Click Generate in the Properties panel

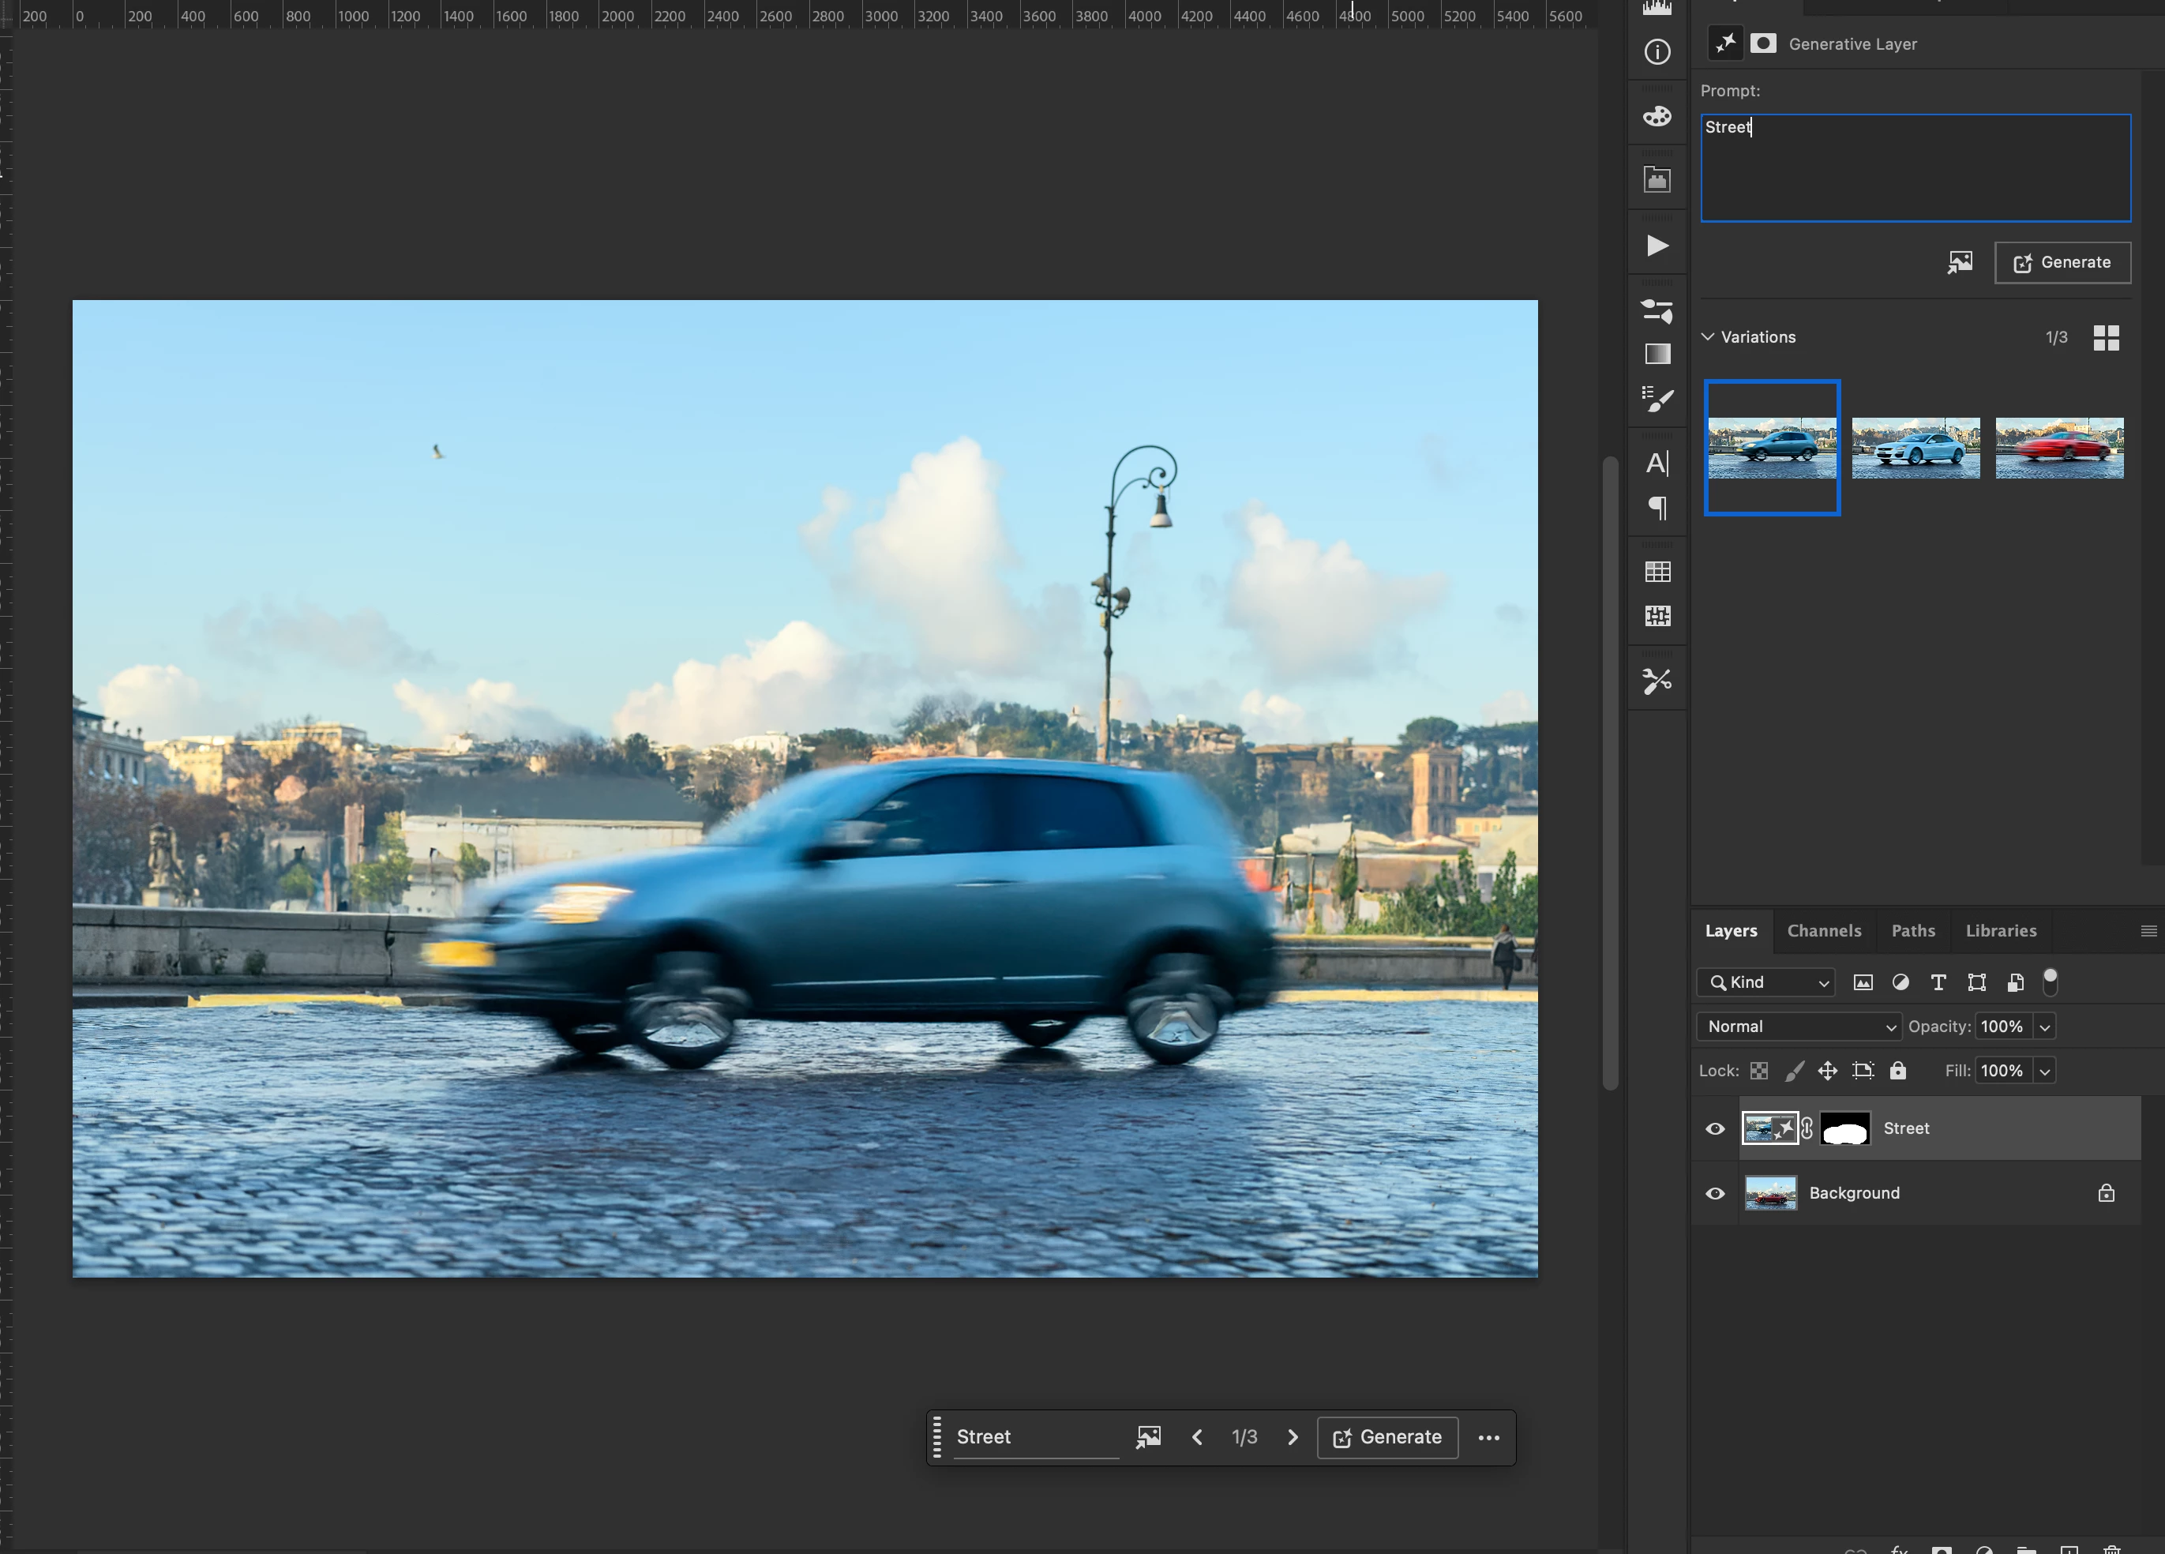(x=2062, y=262)
